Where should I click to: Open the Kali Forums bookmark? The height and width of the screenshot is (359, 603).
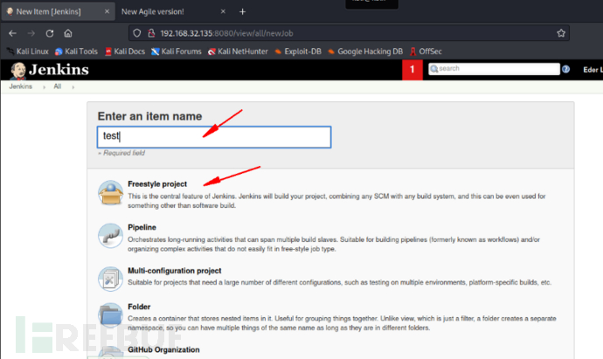click(177, 52)
